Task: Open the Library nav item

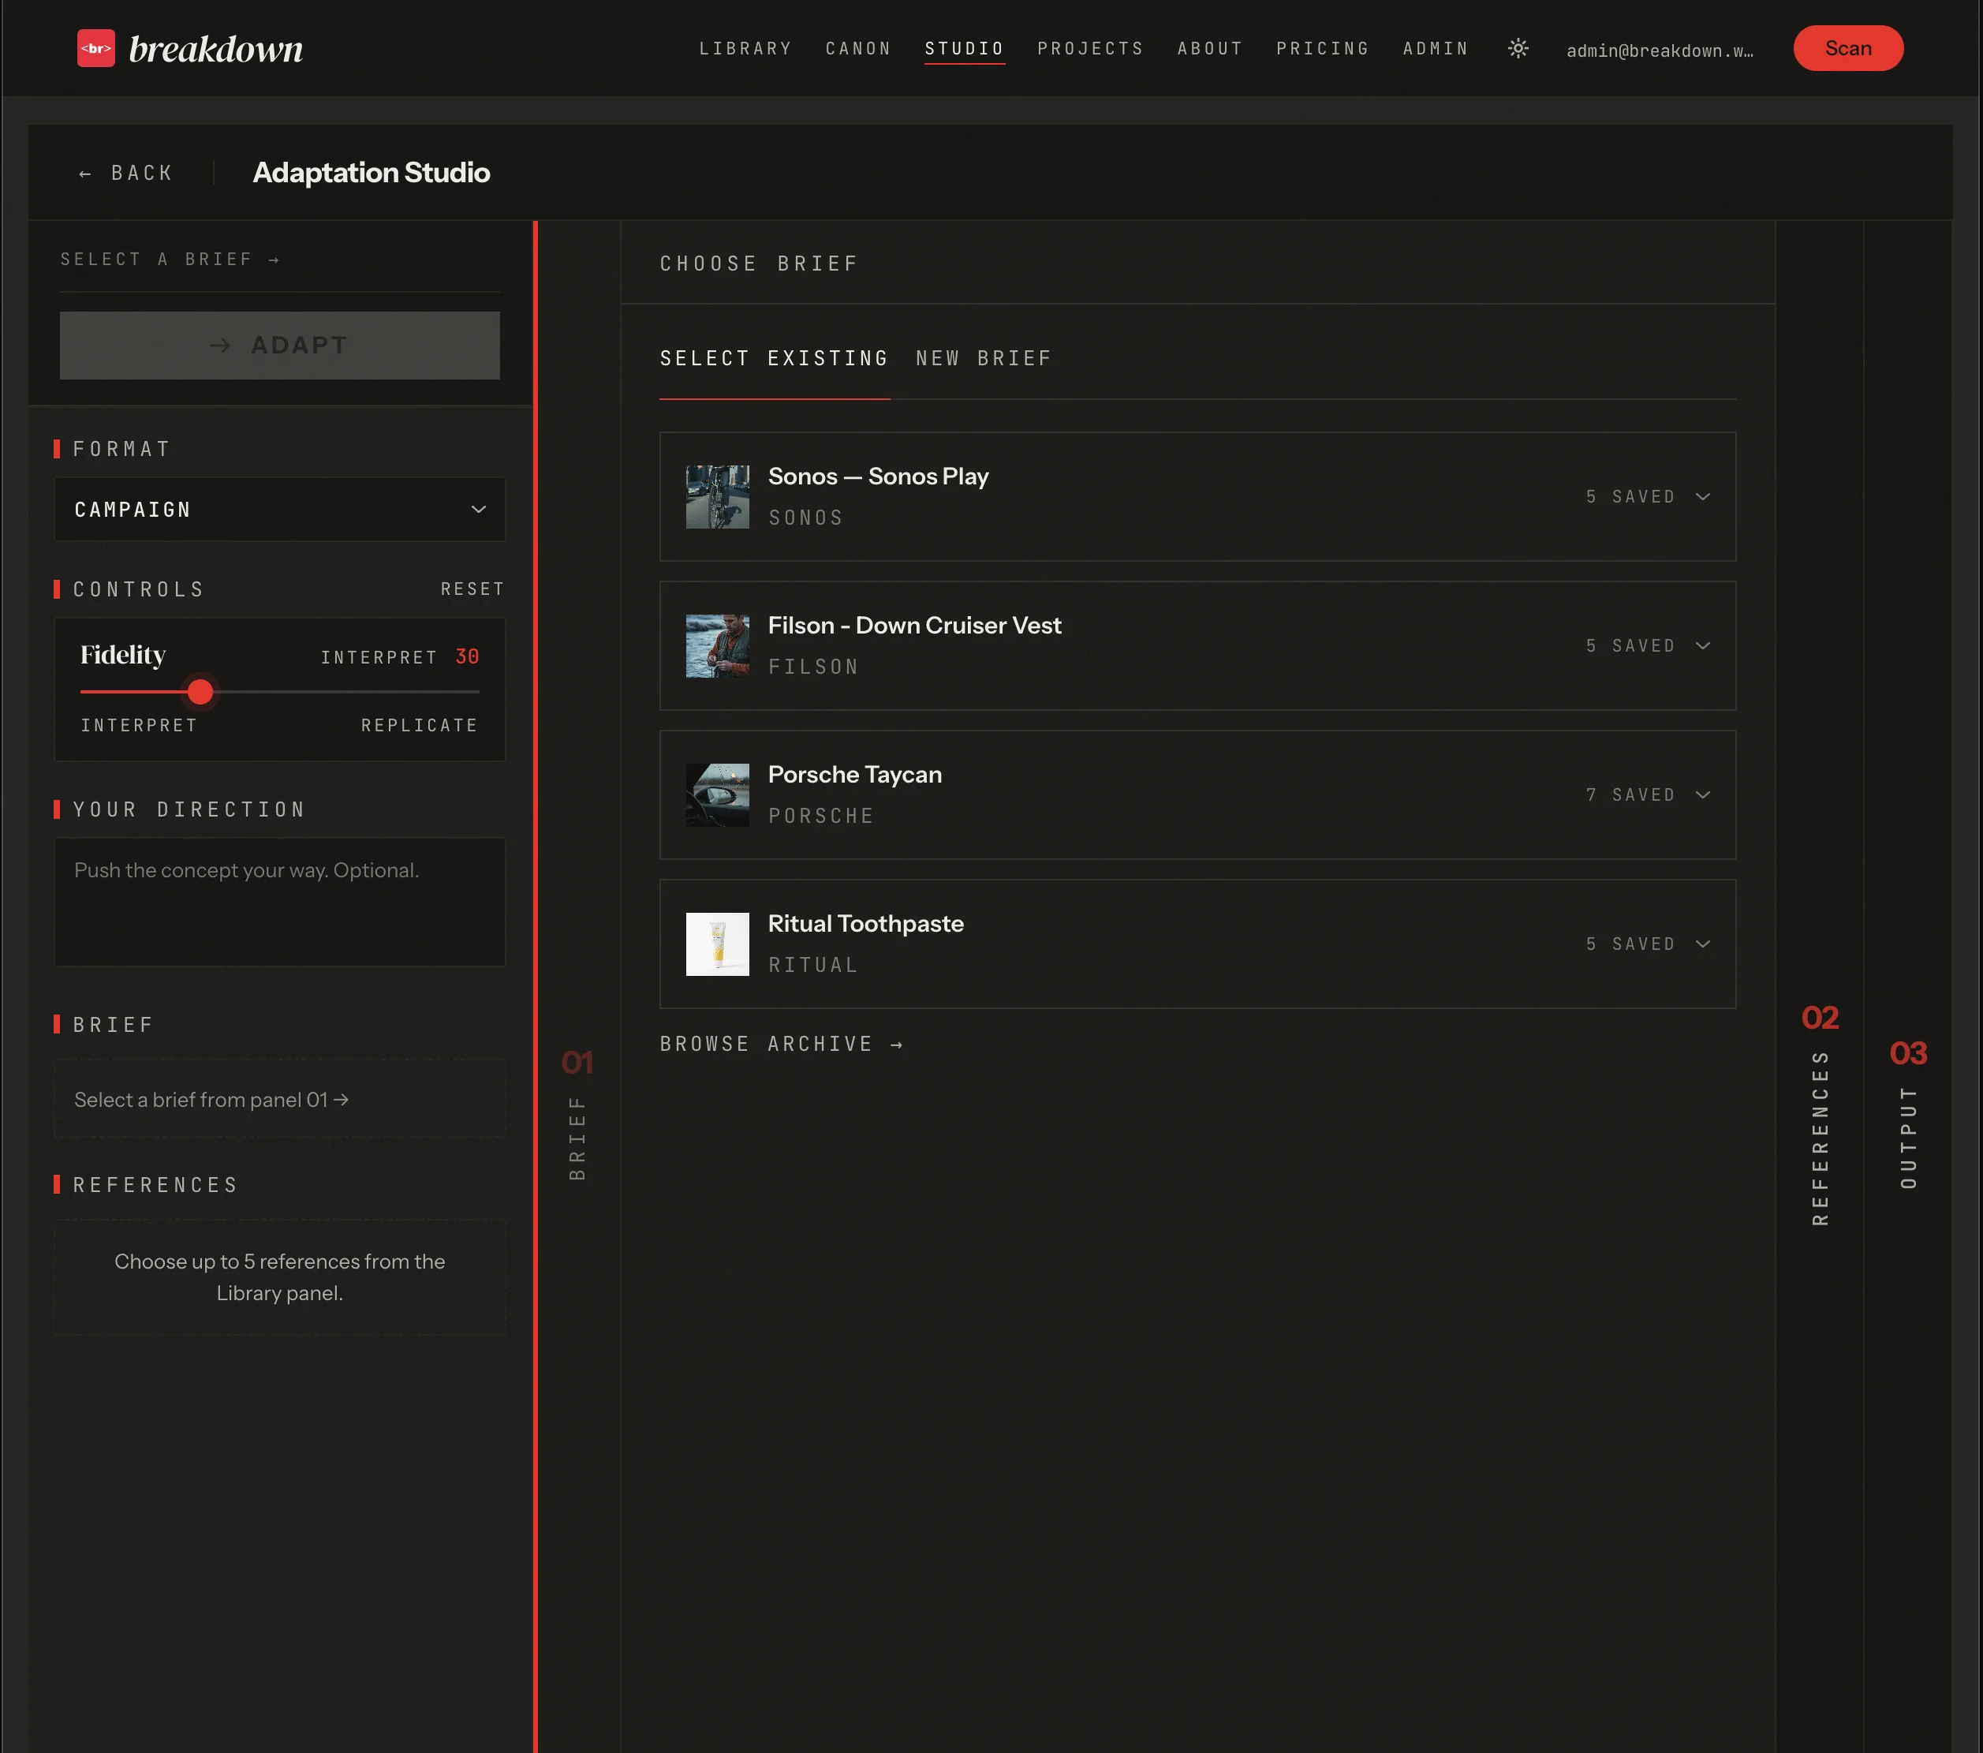Action: (x=745, y=48)
